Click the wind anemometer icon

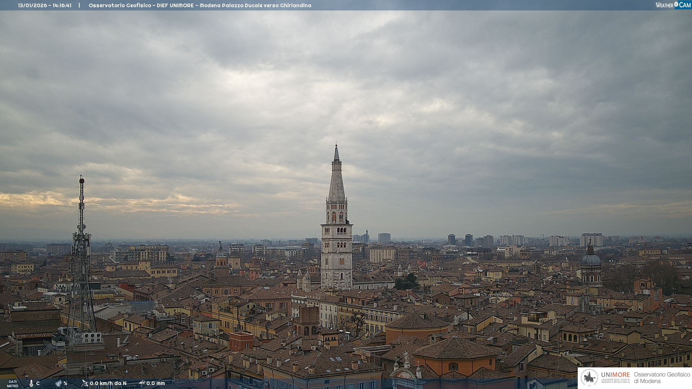(85, 383)
